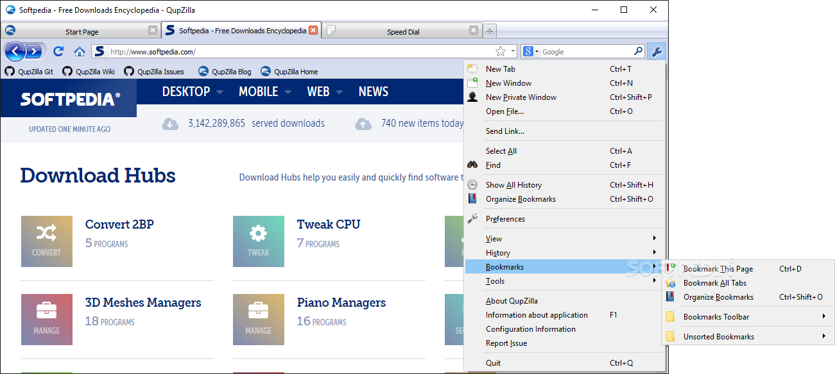Select Bookmark This Page in the submenu
Viewport: 835px width, 374px height.
pos(748,269)
